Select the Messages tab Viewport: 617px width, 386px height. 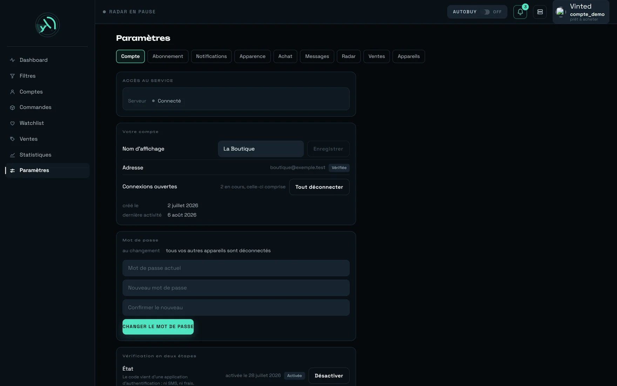[x=317, y=56]
